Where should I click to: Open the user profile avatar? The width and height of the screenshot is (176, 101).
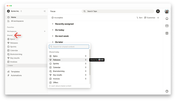(167, 11)
